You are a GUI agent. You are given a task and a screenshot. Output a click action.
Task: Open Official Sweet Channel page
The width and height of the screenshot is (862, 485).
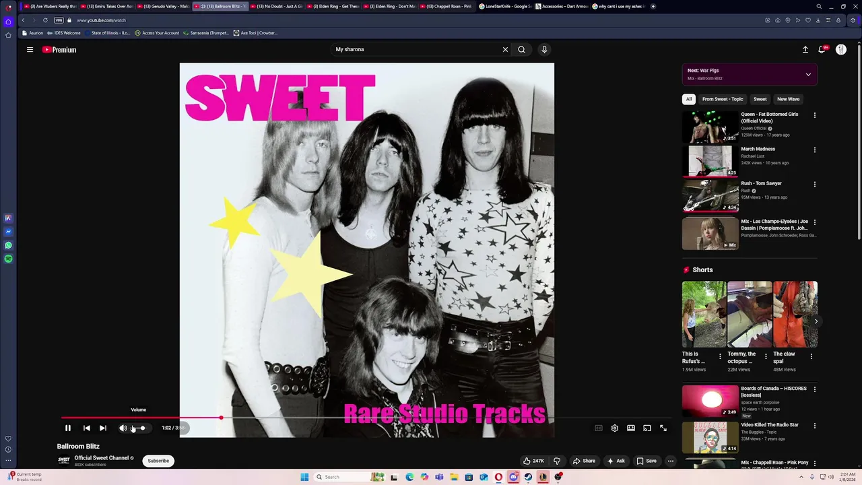tap(101, 458)
